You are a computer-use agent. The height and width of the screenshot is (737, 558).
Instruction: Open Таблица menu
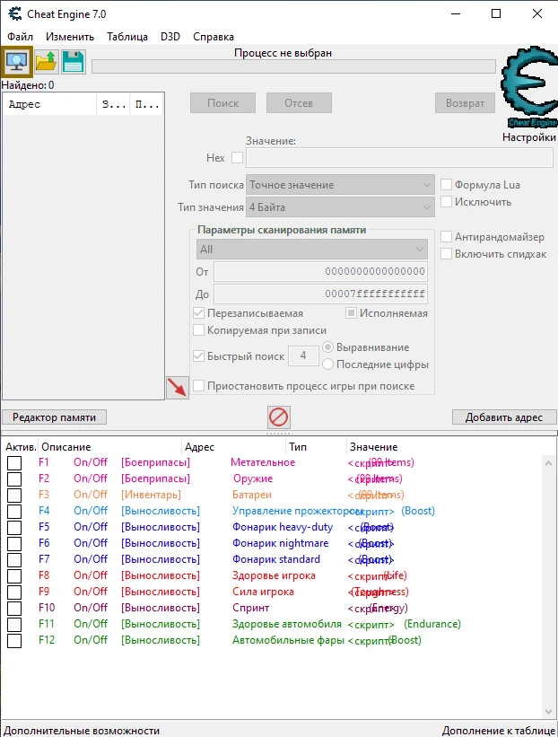[x=127, y=37]
